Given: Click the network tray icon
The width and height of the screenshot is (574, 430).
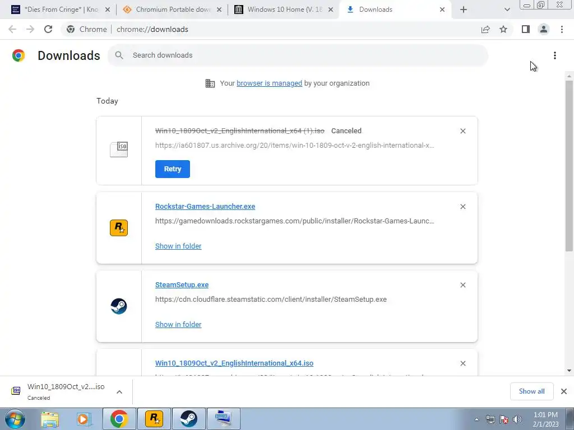Looking at the screenshot, I should click(x=490, y=419).
